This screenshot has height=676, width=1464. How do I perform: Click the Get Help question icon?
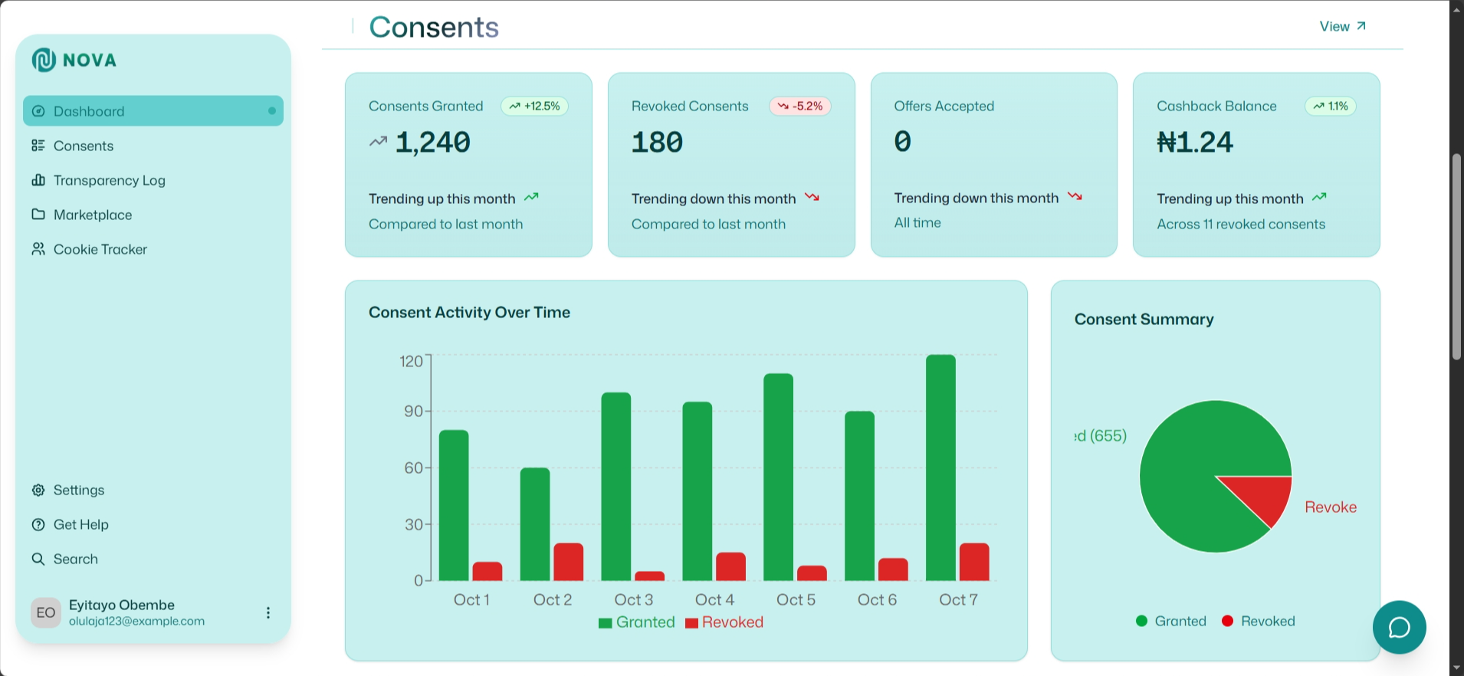(38, 524)
